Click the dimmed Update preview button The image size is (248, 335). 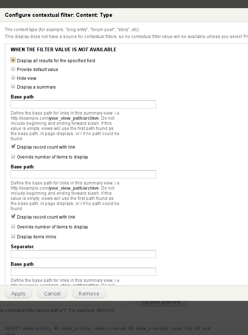[162, 302]
